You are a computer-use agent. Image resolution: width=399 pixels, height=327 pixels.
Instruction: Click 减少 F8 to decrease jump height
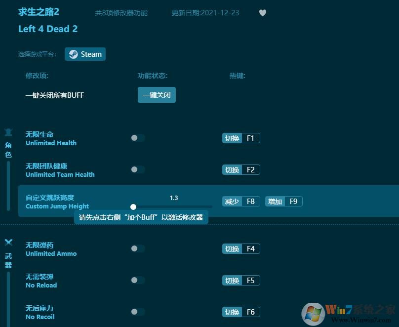(241, 201)
